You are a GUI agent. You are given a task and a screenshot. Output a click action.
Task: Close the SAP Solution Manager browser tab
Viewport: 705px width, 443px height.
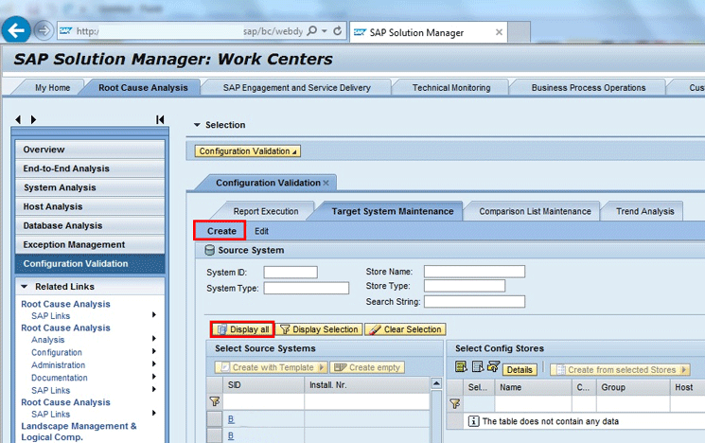[499, 32]
